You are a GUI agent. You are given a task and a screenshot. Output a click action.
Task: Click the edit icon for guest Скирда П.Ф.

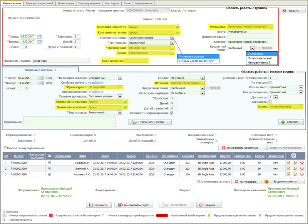click(289, 163)
